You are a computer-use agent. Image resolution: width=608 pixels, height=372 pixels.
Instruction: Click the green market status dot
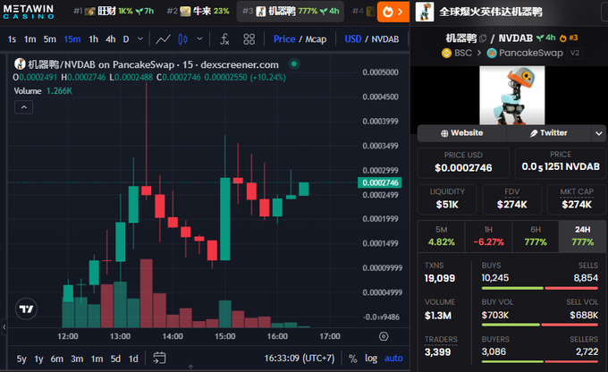[294, 64]
